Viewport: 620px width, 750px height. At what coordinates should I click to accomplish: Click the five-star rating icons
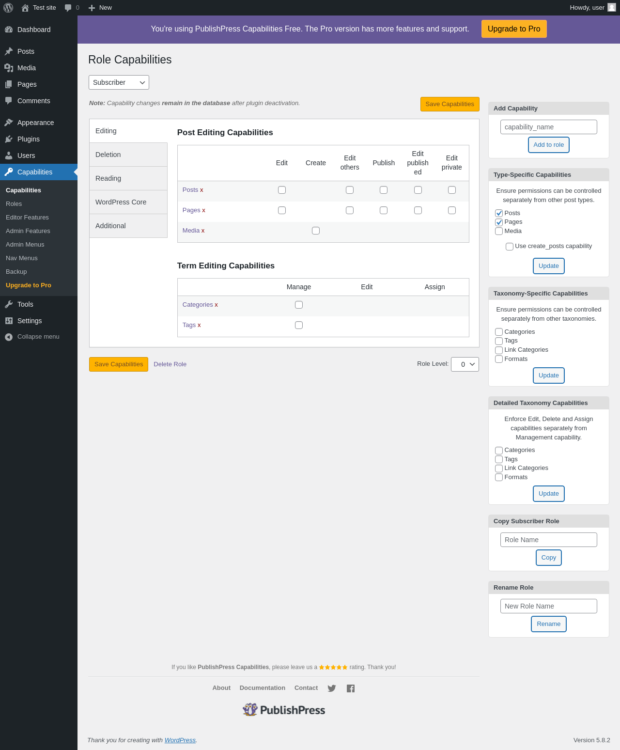click(x=333, y=667)
